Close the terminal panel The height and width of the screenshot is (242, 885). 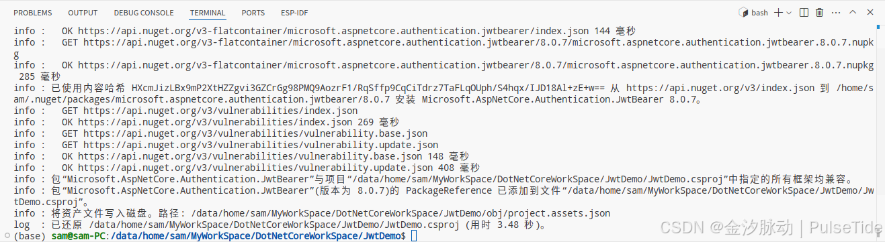pyautogui.click(x=870, y=13)
